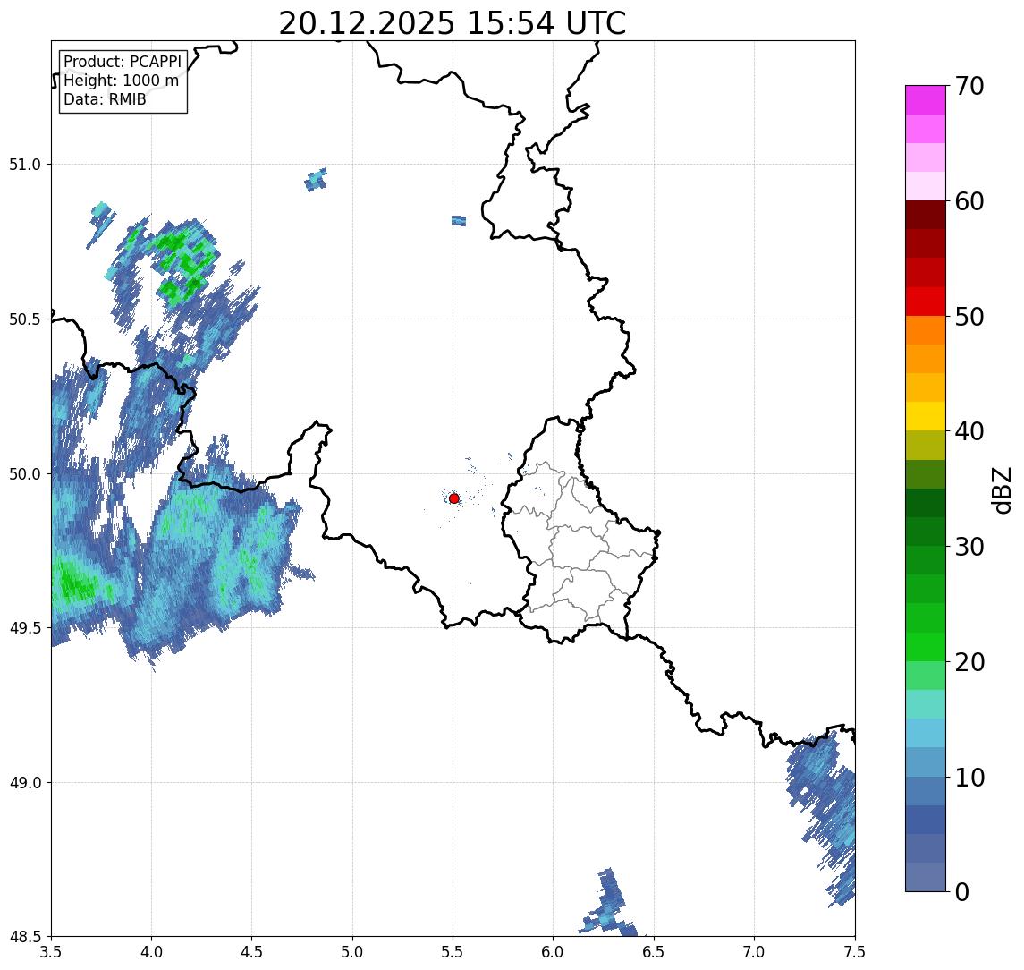Click the "Product: PCAPPI" text

pyautogui.click(x=123, y=62)
